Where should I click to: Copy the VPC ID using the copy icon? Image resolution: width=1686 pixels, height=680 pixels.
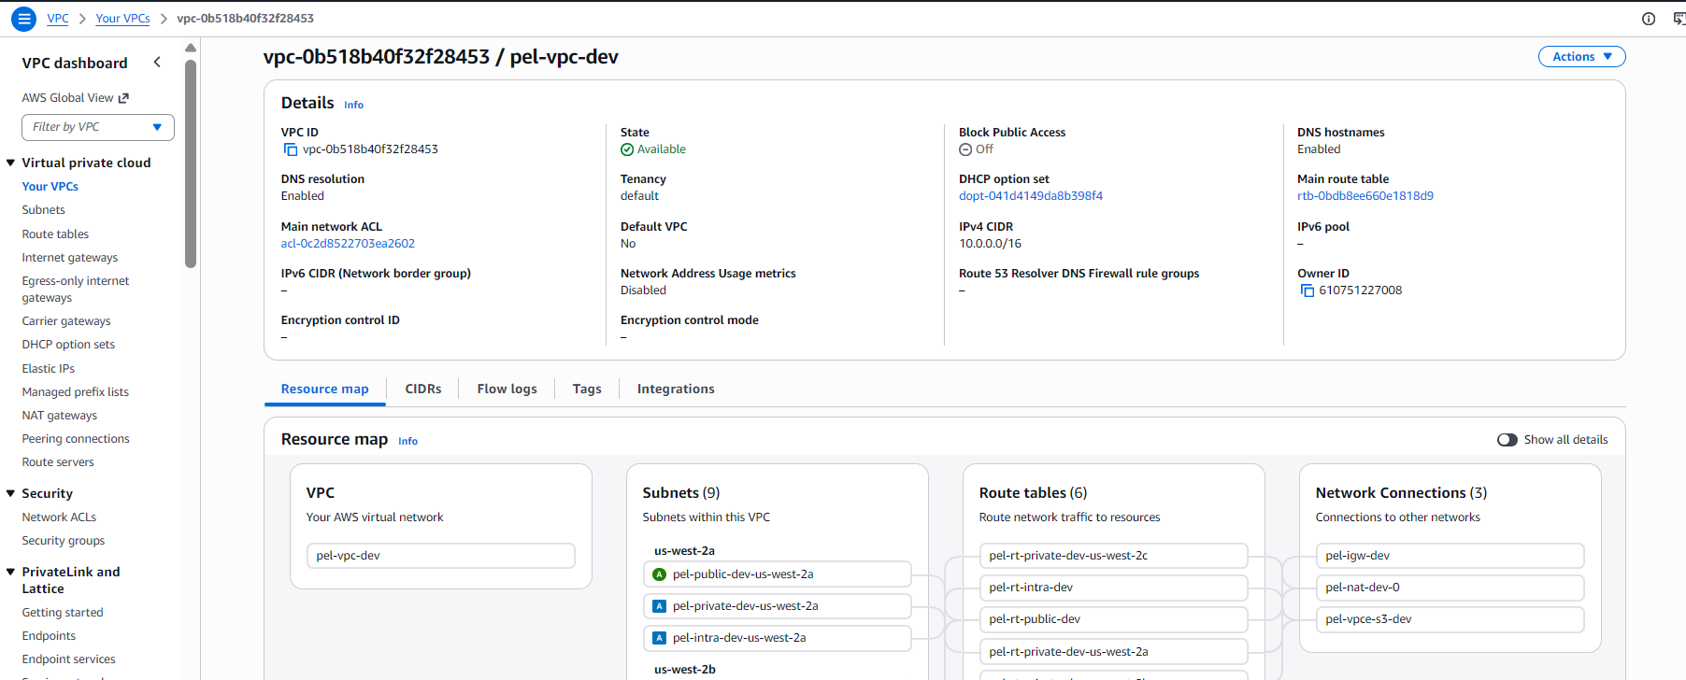[x=291, y=149]
